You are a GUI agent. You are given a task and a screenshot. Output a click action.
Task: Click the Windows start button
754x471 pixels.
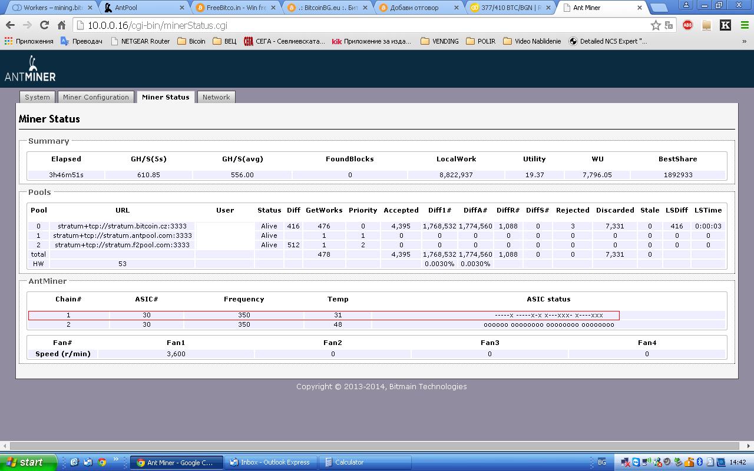tap(28, 462)
